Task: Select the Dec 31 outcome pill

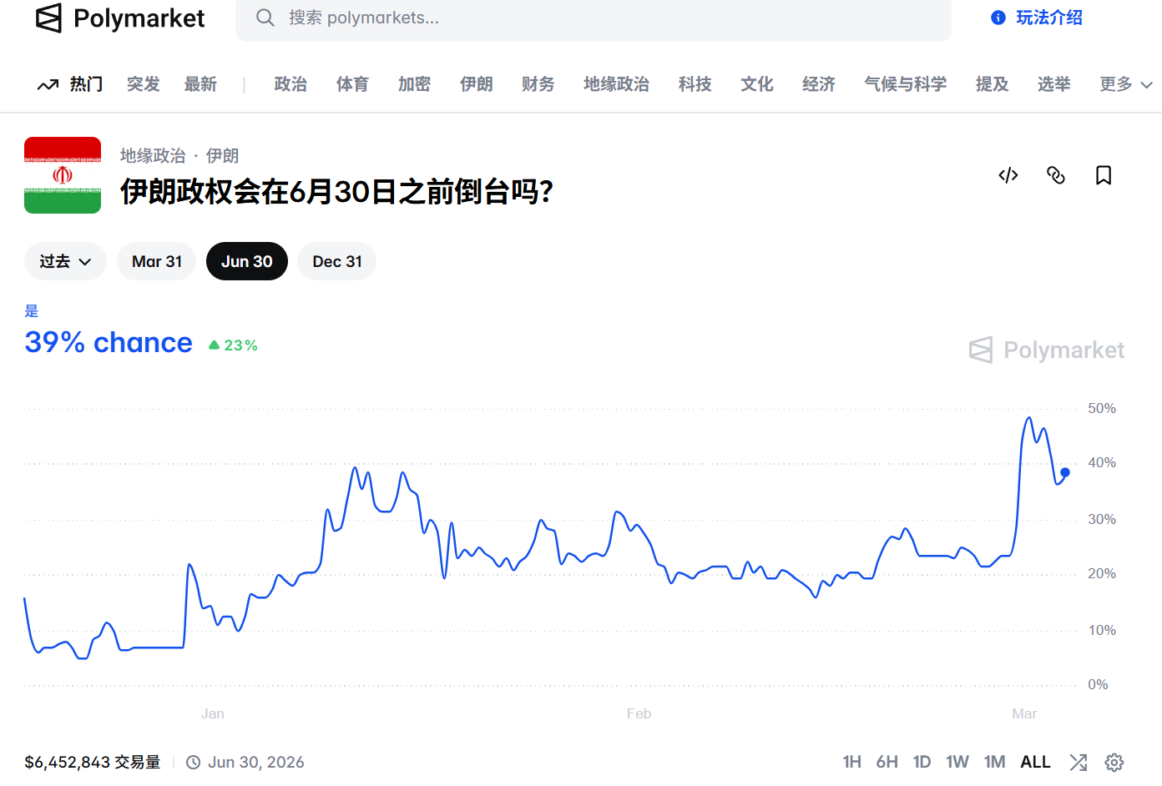Action: pos(336,261)
